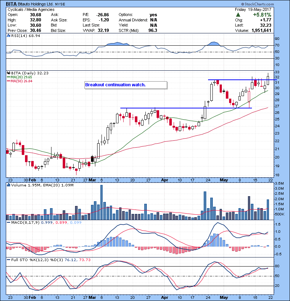Click the MA(20) 29.65 legend entry
Viewport: 290px width, 301px height.
click(20, 77)
